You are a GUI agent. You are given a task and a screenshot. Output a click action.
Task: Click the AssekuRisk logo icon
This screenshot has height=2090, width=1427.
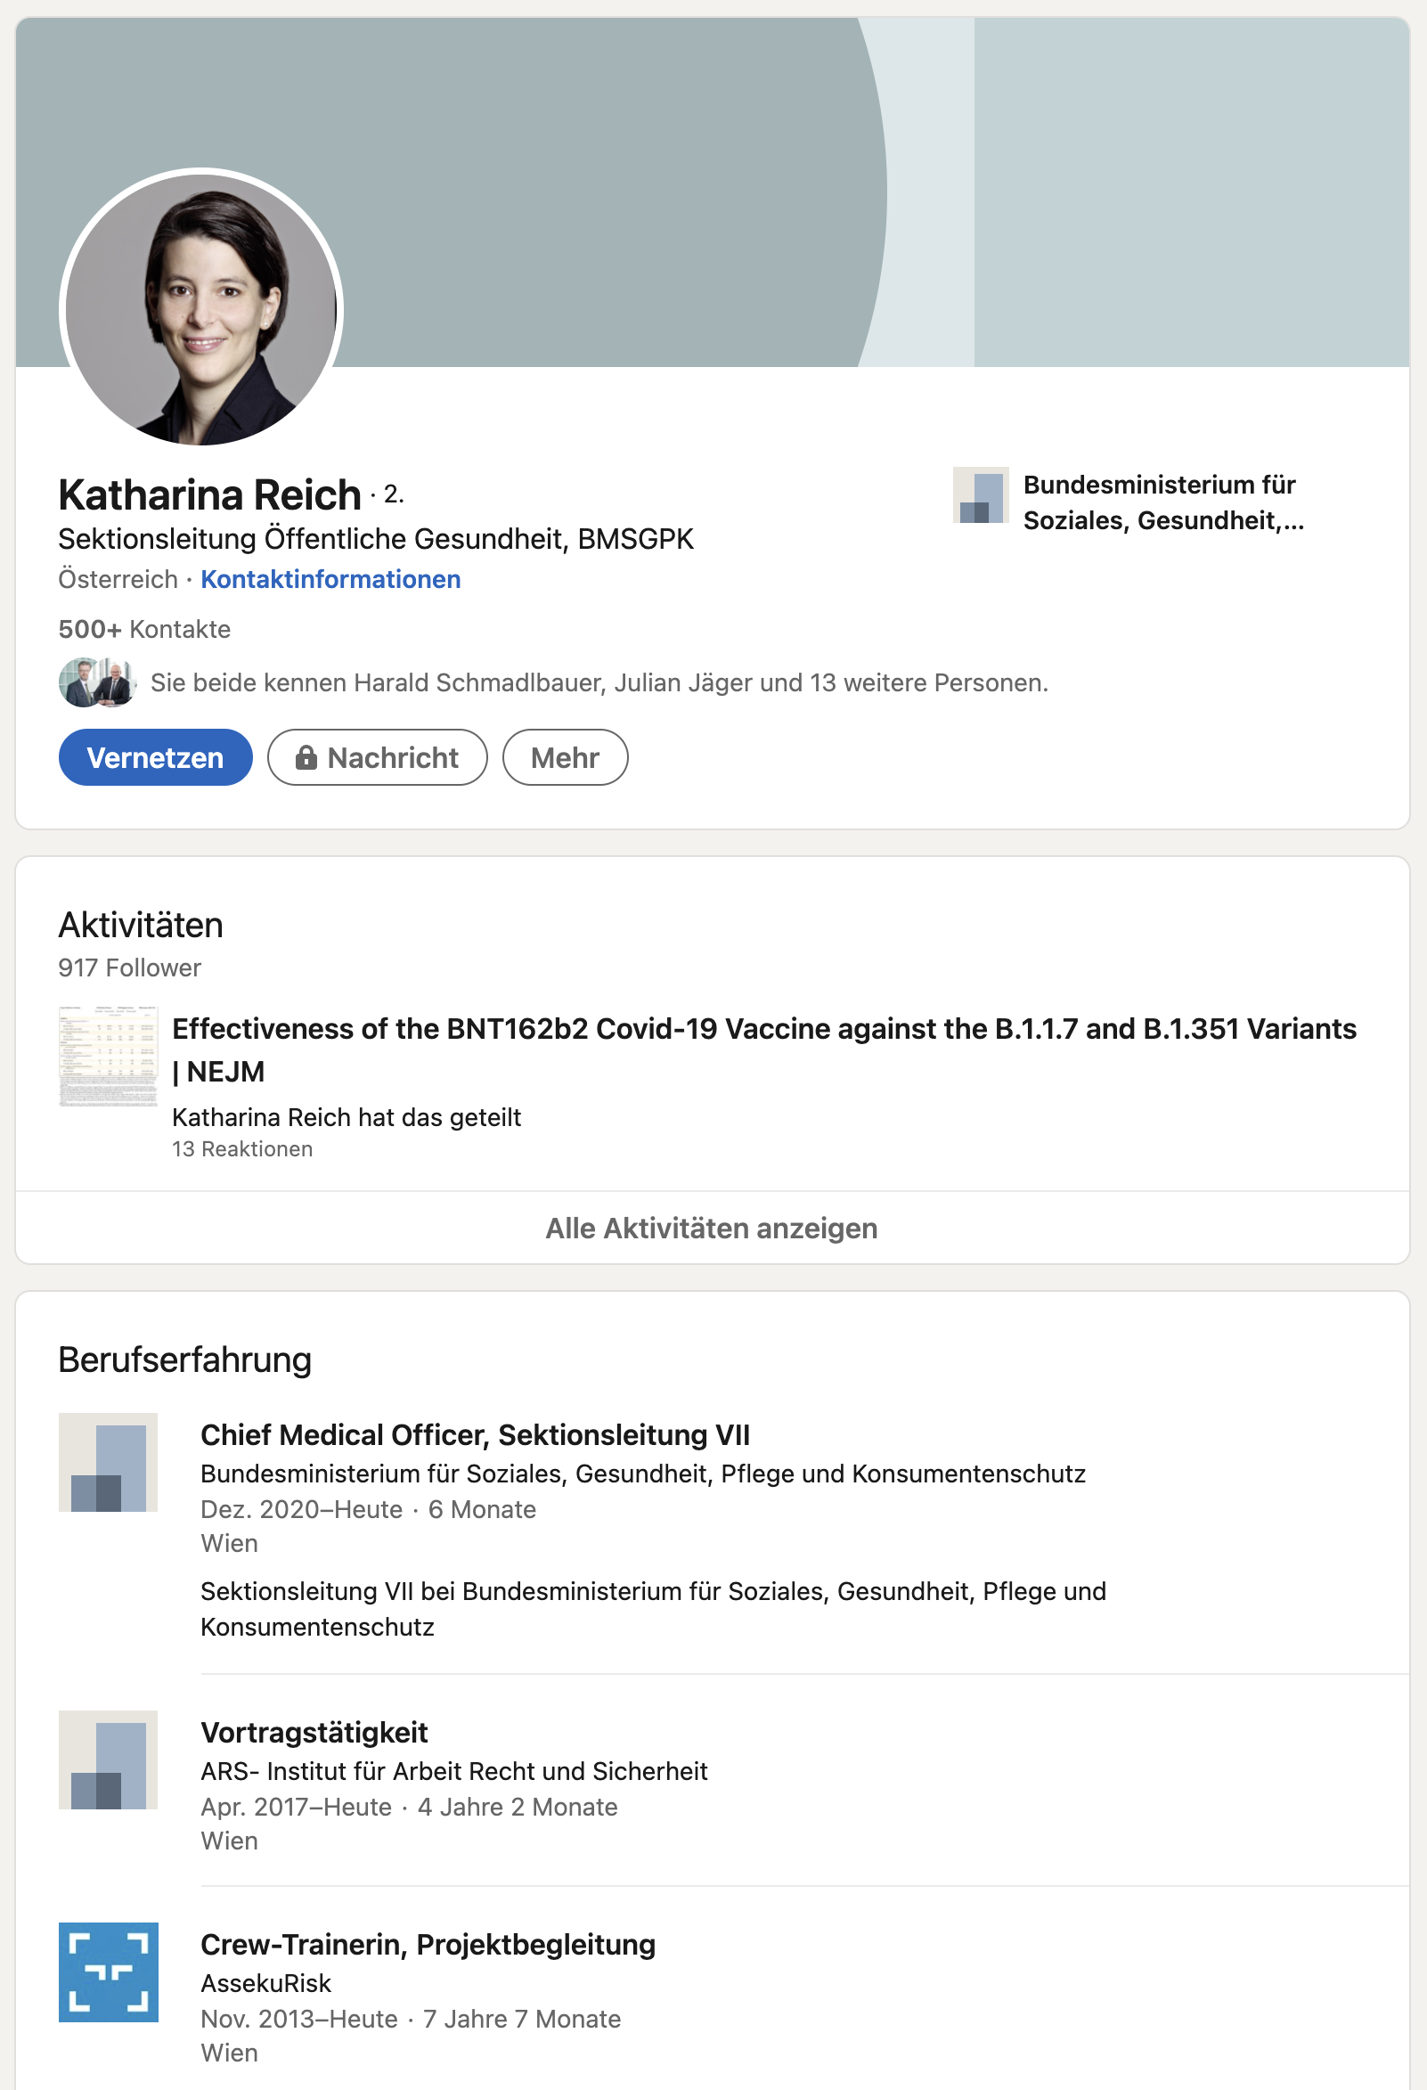(108, 1972)
